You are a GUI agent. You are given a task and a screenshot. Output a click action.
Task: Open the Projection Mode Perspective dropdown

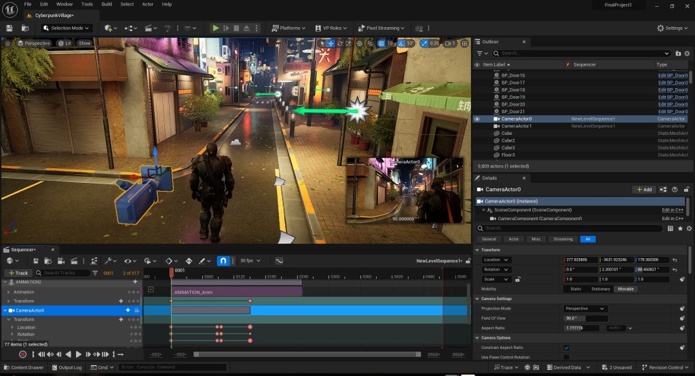(584, 309)
